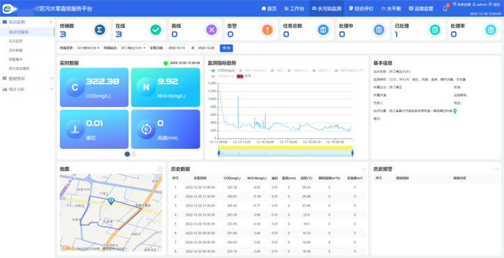Click the end date field 2022-12-20
Screen dimensions: 504x258
pyautogui.click(x=207, y=48)
